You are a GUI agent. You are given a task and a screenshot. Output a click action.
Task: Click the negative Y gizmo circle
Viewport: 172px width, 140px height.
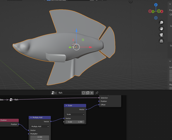pyautogui.click(x=159, y=11)
